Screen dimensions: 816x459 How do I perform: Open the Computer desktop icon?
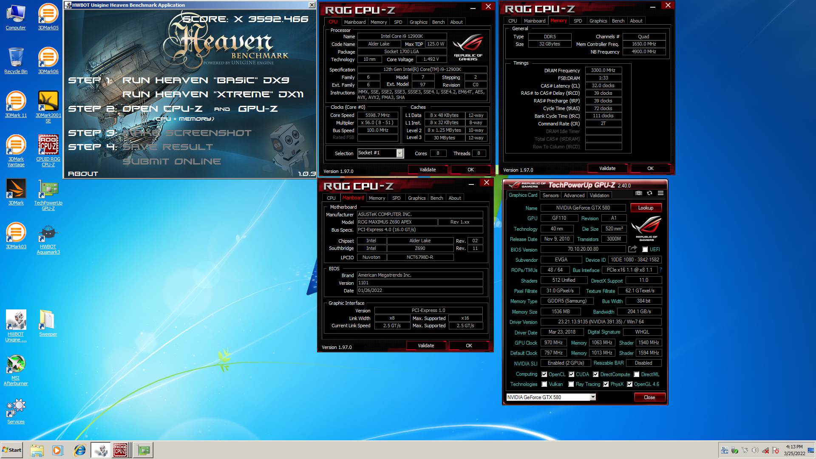[x=16, y=17]
